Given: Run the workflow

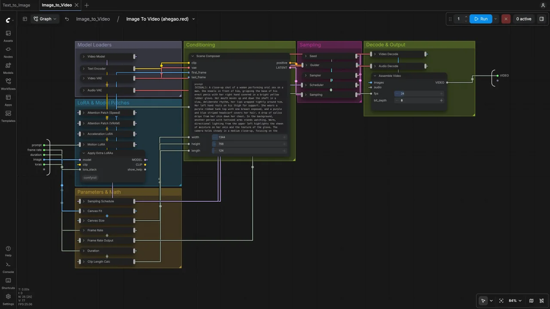Looking at the screenshot, I should [481, 19].
